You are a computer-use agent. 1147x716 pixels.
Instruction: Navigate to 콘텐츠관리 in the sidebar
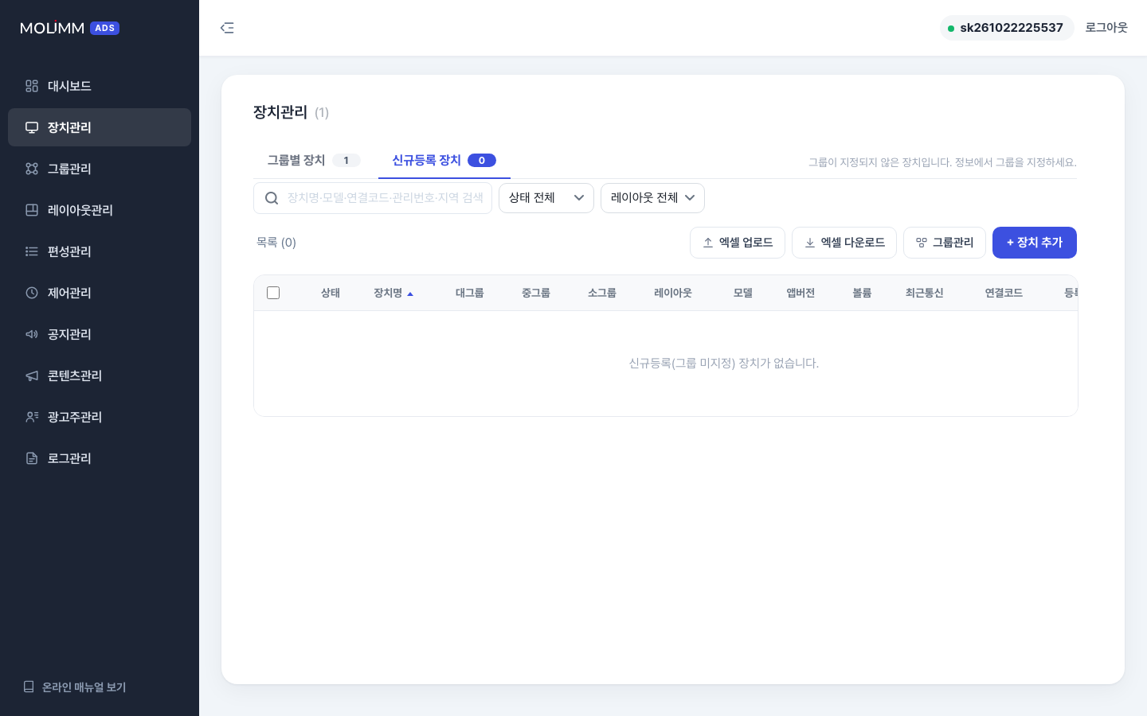tap(100, 376)
